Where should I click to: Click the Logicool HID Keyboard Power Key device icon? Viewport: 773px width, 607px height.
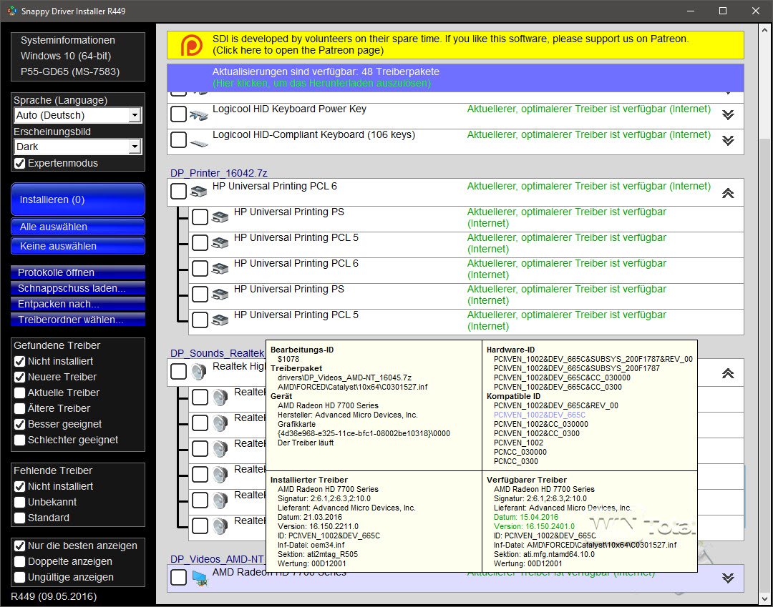pyautogui.click(x=200, y=115)
